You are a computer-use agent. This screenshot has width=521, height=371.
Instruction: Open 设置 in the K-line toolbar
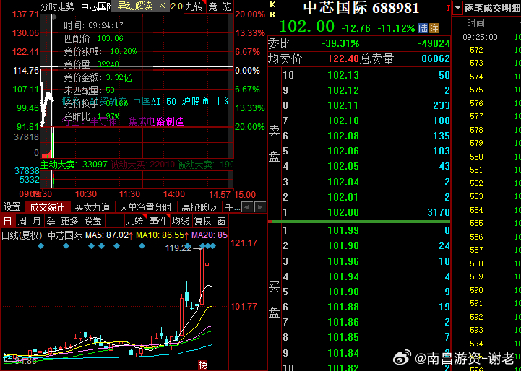click(92, 221)
